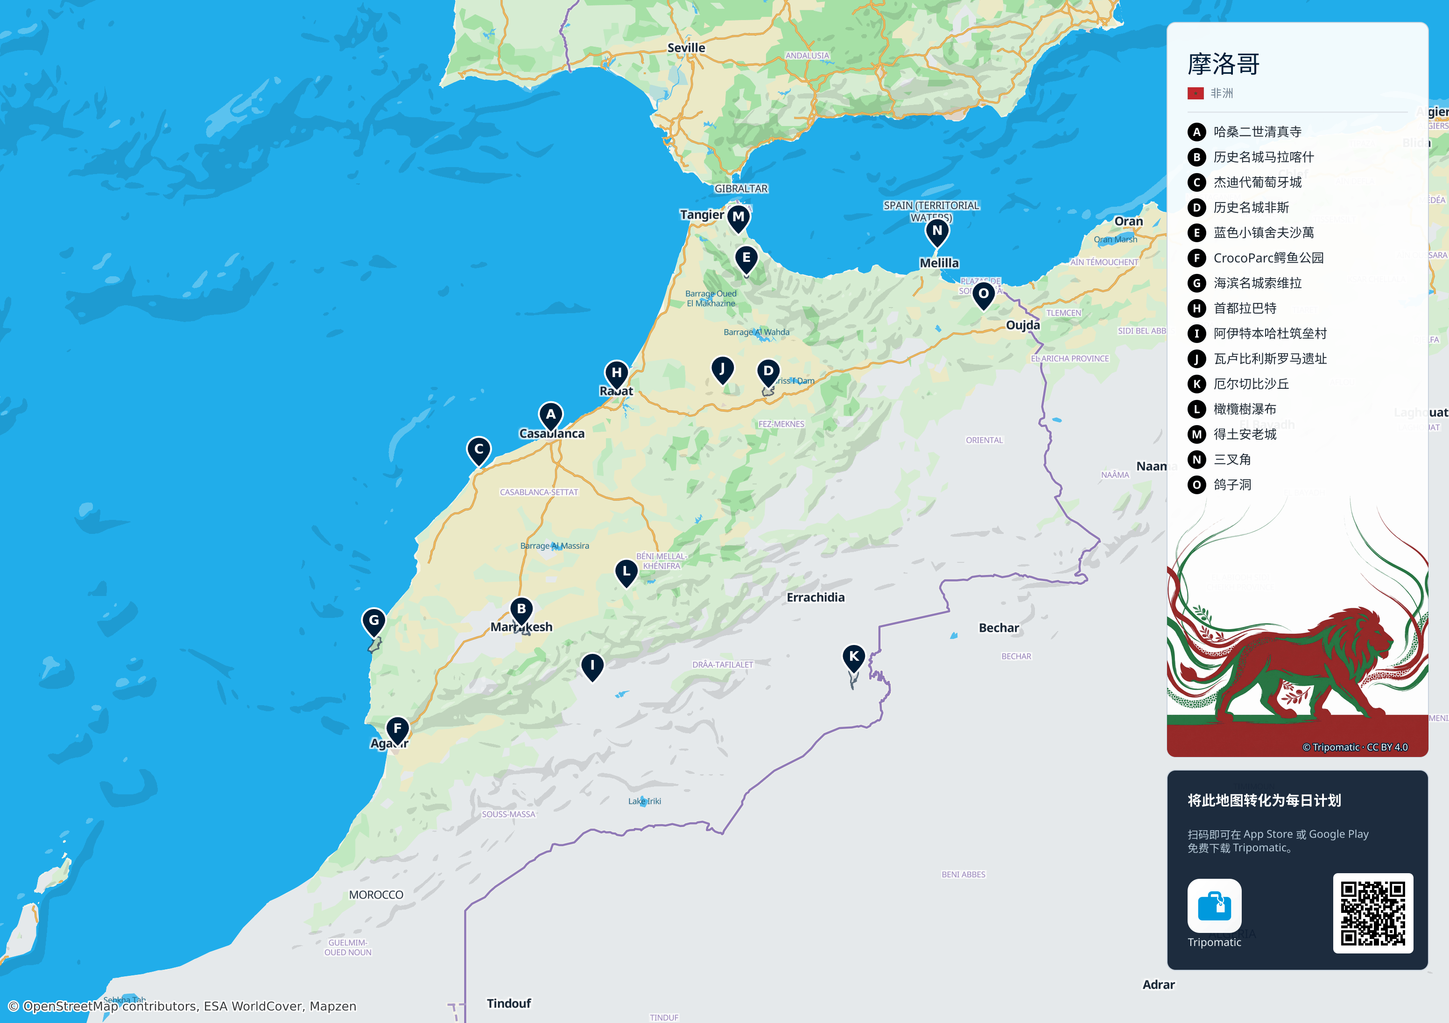The image size is (1449, 1023).
Task: Click map pin G on the coast
Action: tap(373, 622)
